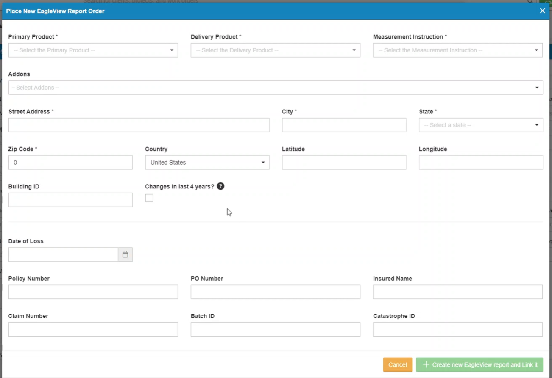Click the Latitude input field
The width and height of the screenshot is (552, 378).
tap(344, 163)
